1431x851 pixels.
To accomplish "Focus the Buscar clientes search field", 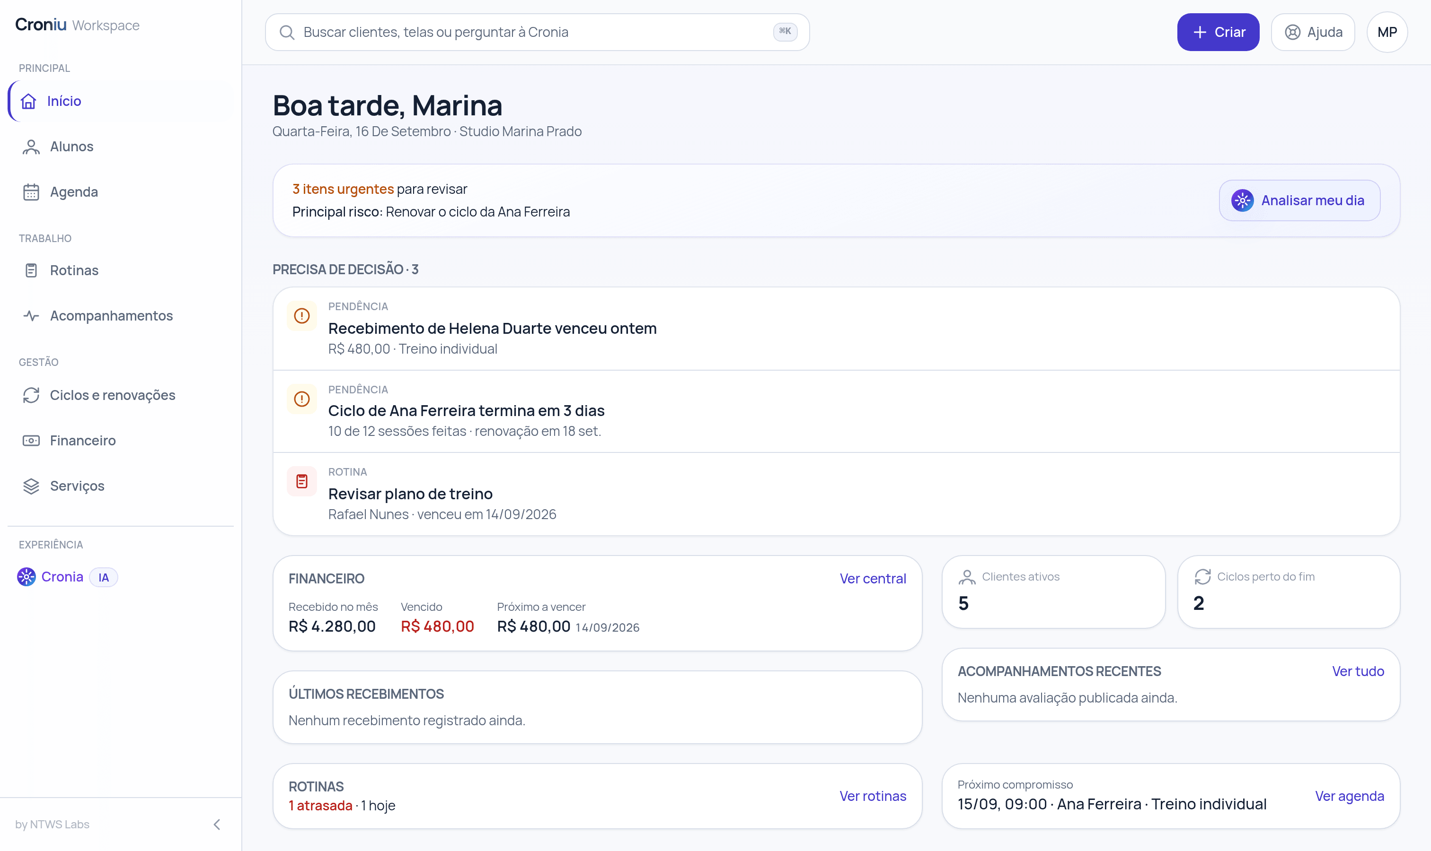I will tap(537, 32).
